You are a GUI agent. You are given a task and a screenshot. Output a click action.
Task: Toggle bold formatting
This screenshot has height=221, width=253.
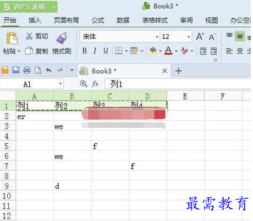84,51
